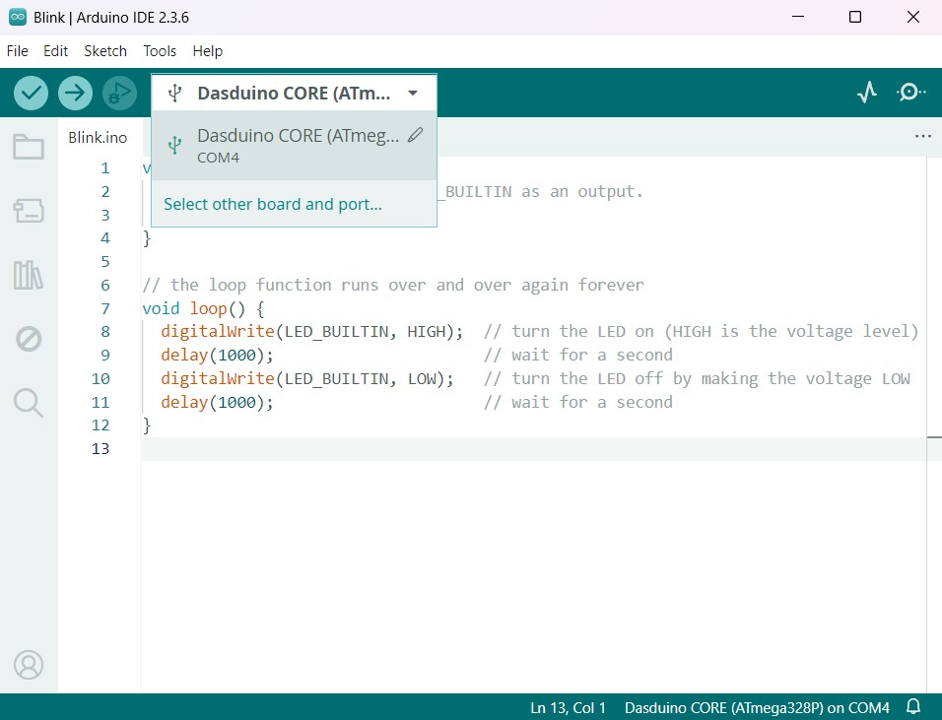Image resolution: width=942 pixels, height=720 pixels.
Task: Click the user account profile icon
Action: point(29,665)
